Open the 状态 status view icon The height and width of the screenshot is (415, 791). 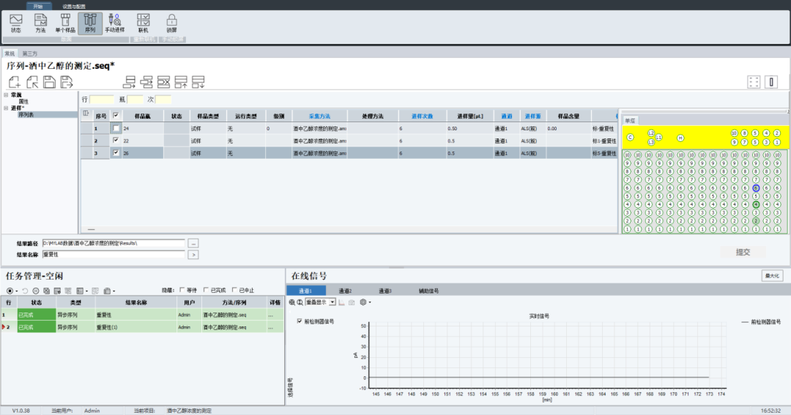(16, 23)
